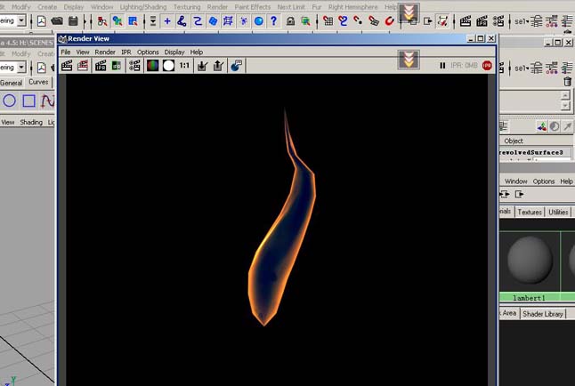Image resolution: width=575 pixels, height=386 pixels.
Task: Click Make Live red magnet icon
Action: 390,21
